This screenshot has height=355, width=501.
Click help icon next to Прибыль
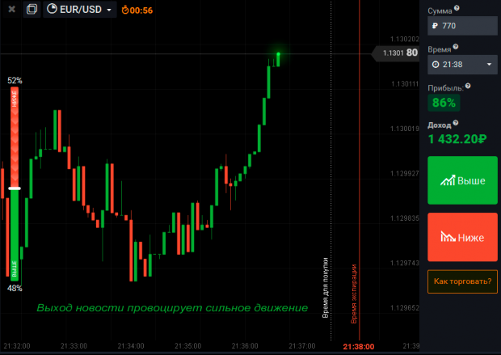pos(468,85)
